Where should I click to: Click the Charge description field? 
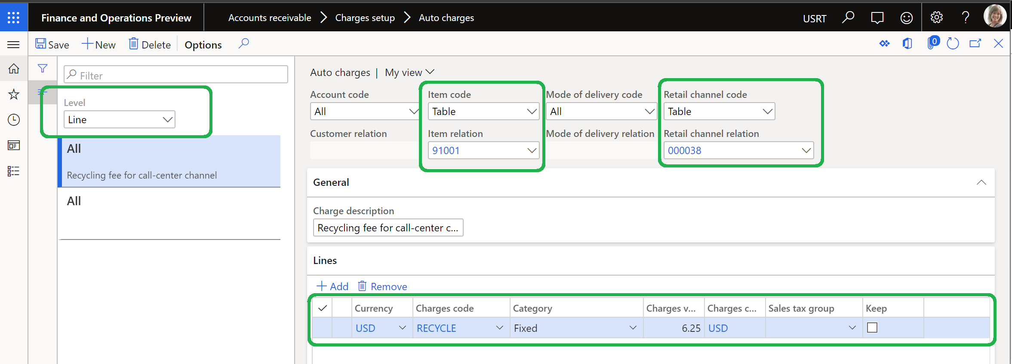388,227
